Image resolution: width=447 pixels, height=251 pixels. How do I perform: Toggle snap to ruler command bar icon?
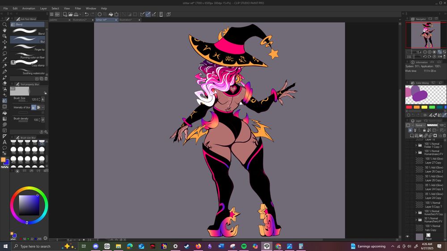[x=143, y=14]
